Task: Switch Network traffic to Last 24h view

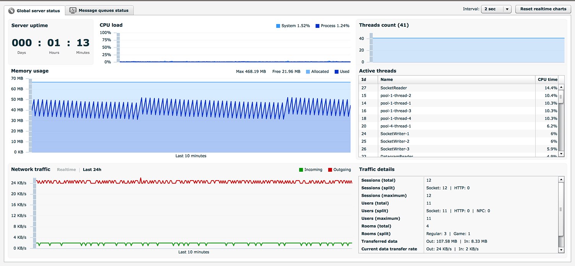Action: coord(92,169)
